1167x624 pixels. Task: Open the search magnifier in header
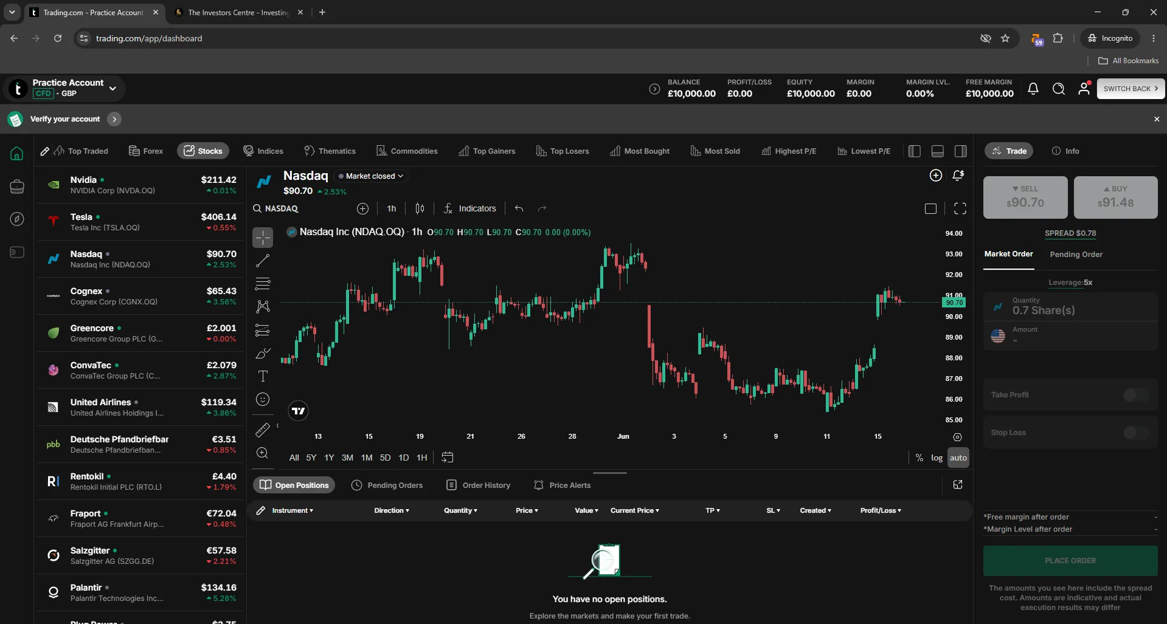click(1058, 89)
